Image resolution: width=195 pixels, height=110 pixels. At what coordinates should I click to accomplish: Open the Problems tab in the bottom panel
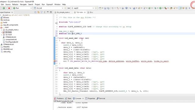pos(59,98)
